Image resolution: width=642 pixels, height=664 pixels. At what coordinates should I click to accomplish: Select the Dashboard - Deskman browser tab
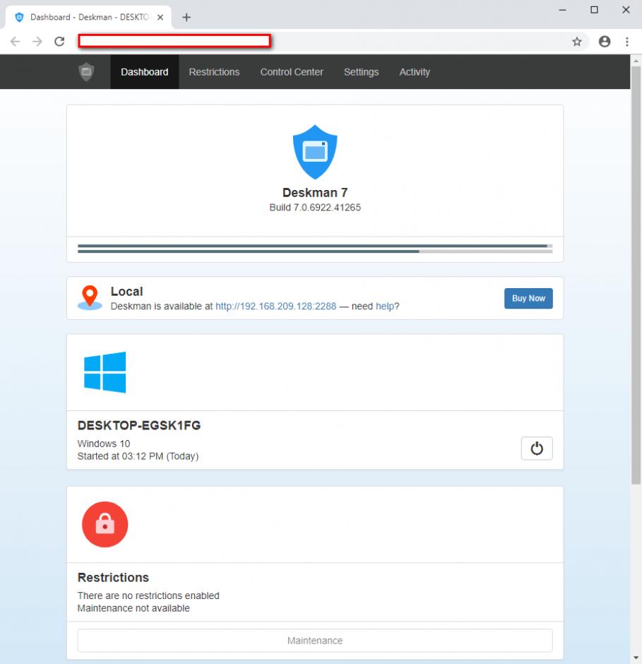click(x=88, y=18)
